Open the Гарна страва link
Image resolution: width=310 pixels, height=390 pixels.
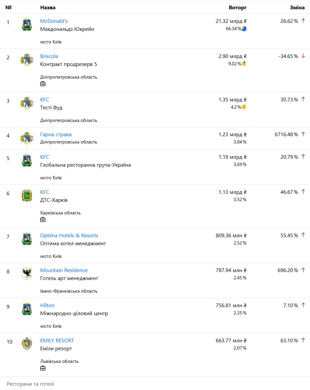point(56,135)
